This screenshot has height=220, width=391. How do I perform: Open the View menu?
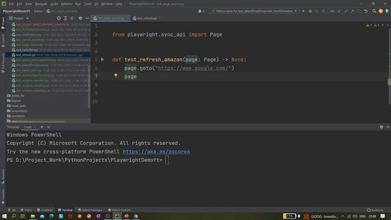(29, 4)
